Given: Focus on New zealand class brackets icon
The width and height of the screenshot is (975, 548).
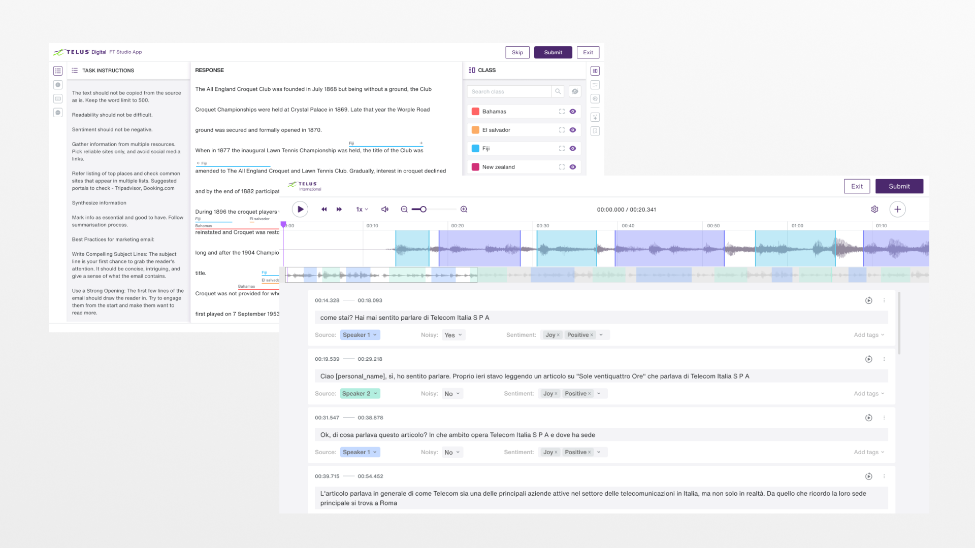Looking at the screenshot, I should [x=562, y=167].
